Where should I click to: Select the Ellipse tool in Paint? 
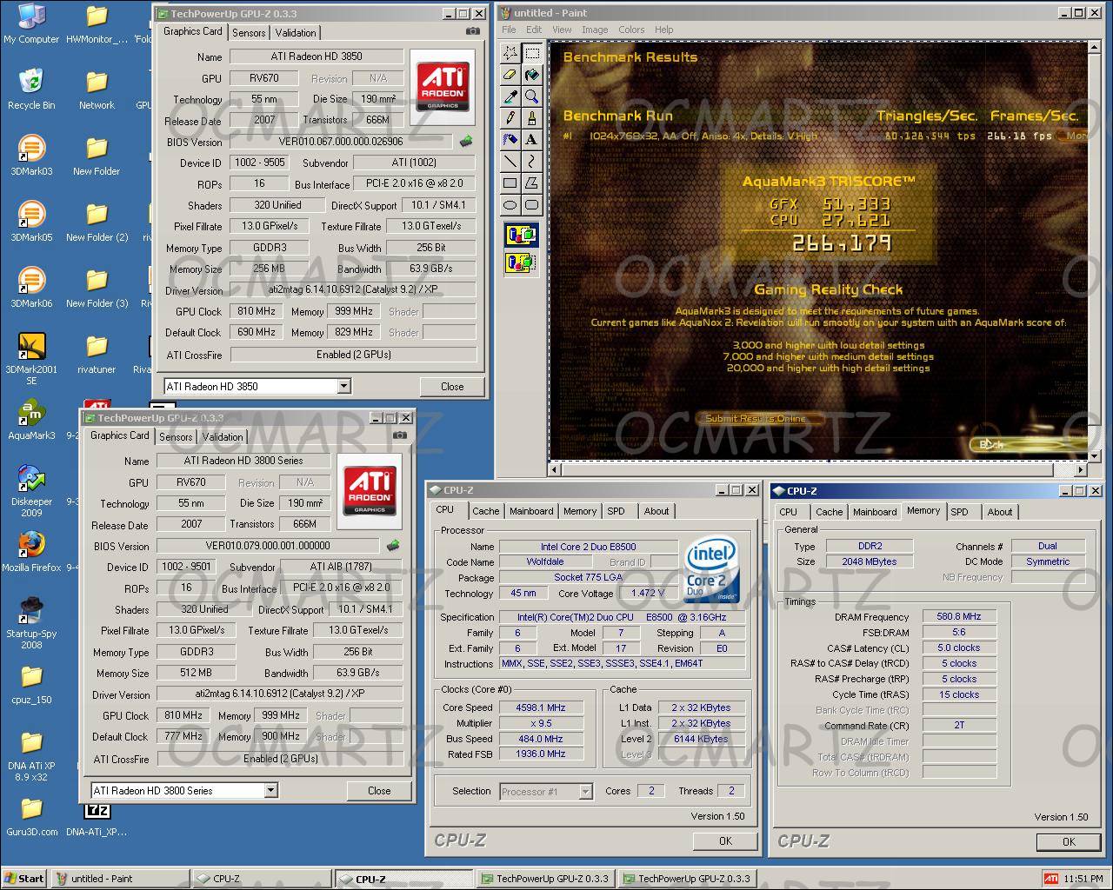(510, 205)
